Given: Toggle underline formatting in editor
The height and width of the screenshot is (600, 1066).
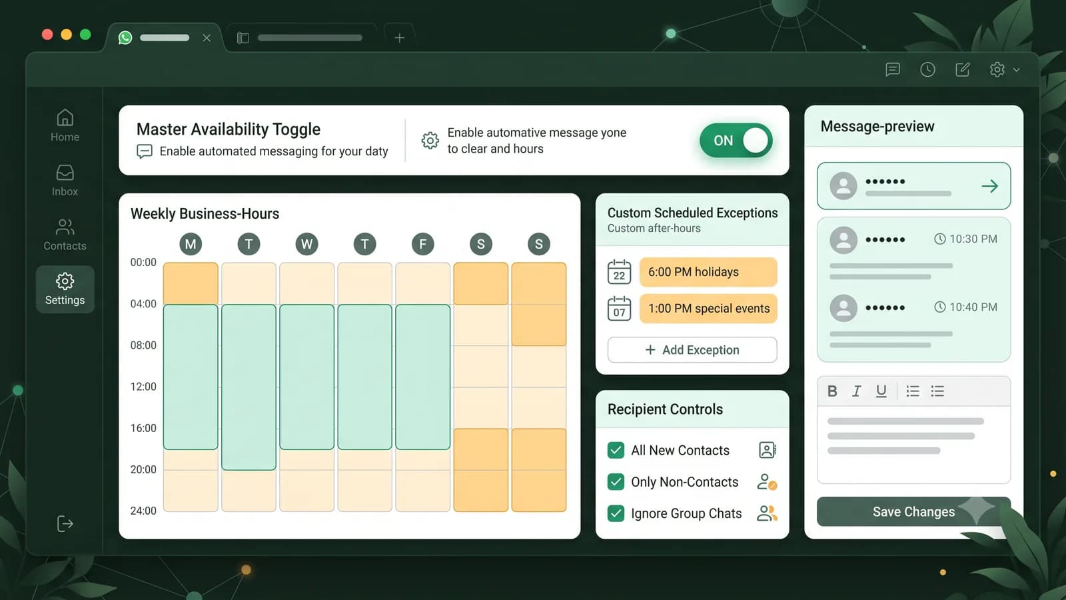Looking at the screenshot, I should [x=881, y=391].
